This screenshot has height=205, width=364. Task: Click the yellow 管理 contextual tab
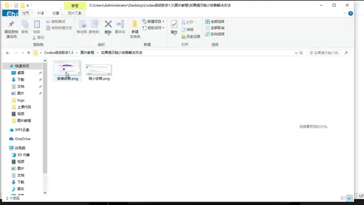click(75, 6)
